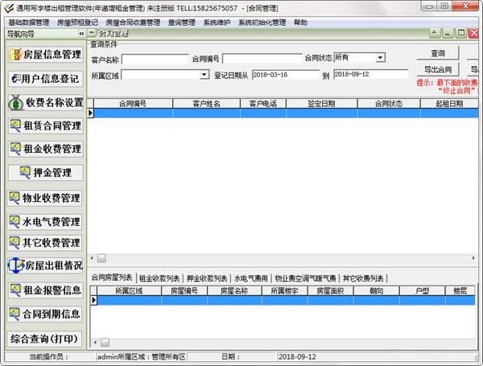
Task: Open 用户信息登记 in the sidebar
Action: [45, 79]
